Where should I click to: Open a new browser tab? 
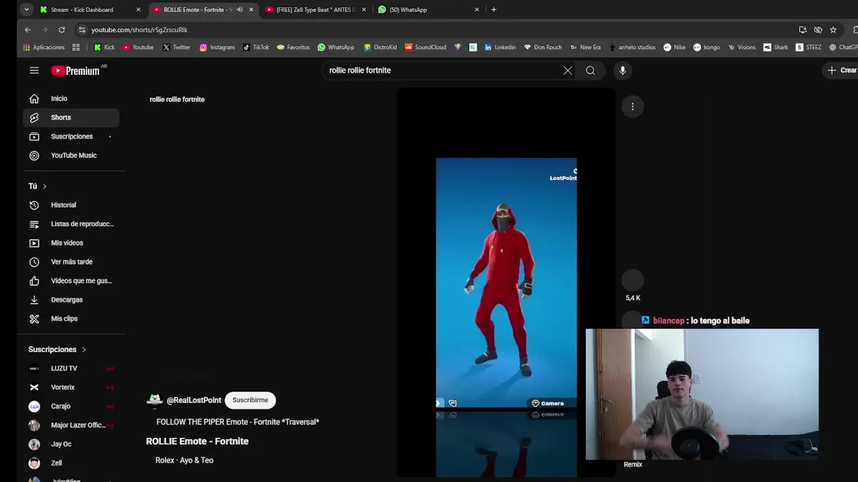[493, 9]
